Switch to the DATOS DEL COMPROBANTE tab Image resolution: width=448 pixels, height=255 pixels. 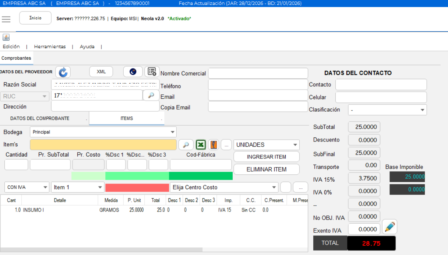click(x=40, y=119)
